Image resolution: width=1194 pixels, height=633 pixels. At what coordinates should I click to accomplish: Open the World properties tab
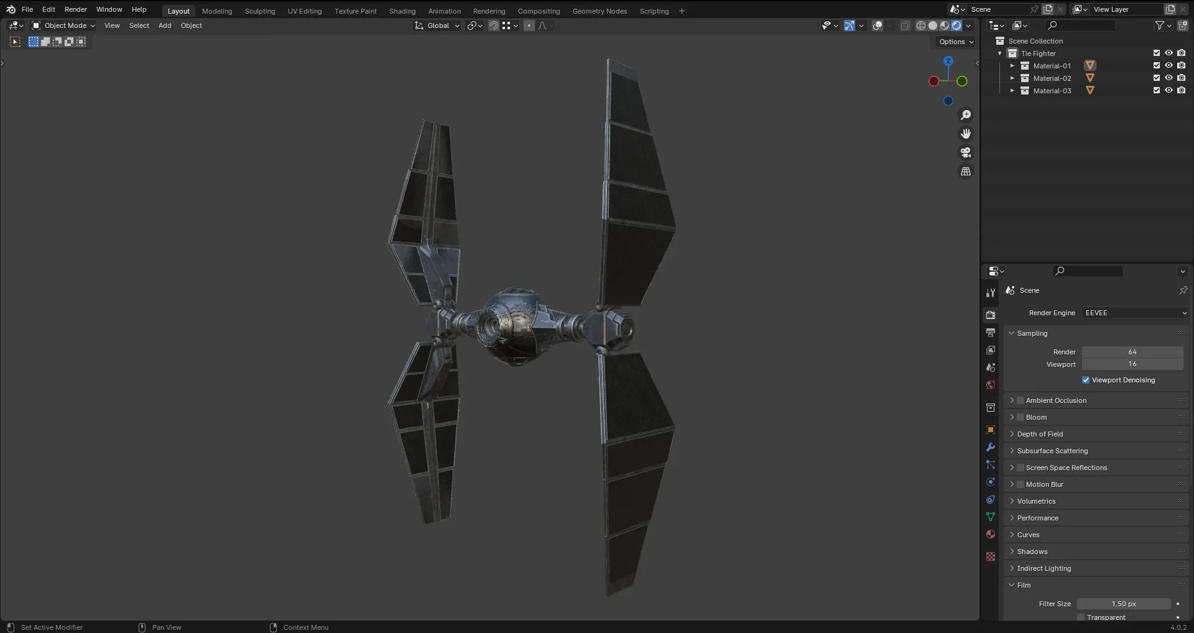pyautogui.click(x=991, y=385)
